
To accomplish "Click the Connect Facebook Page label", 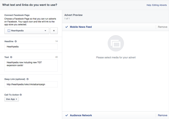I will pyautogui.click(x=17, y=15).
